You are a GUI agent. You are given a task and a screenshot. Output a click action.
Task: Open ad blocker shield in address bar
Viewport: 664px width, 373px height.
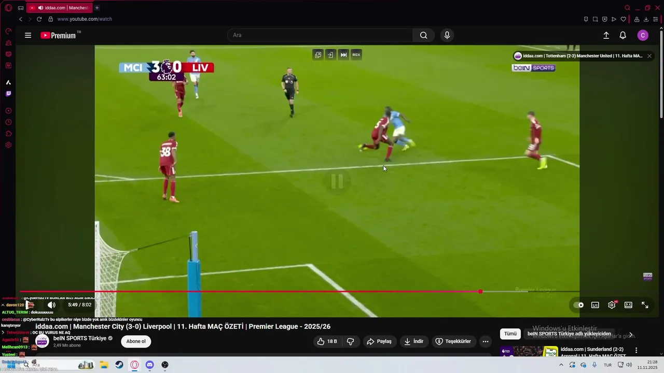[604, 19]
